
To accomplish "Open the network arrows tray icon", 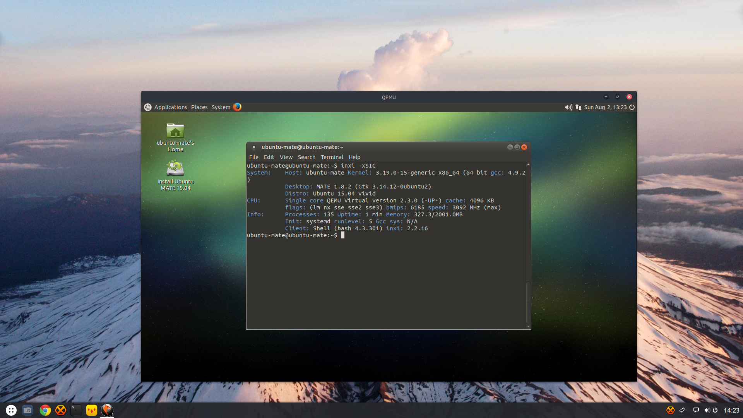I will coord(683,410).
